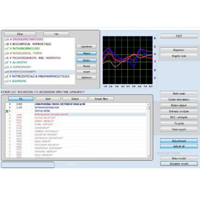Screen dimensions: 200x200
Task: Open View report
Action: (x=179, y=129)
